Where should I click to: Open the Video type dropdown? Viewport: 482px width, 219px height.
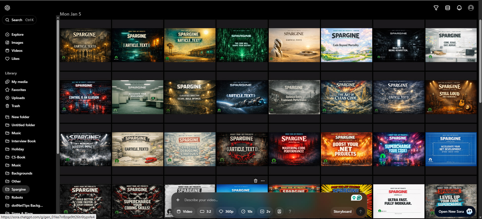click(x=184, y=211)
